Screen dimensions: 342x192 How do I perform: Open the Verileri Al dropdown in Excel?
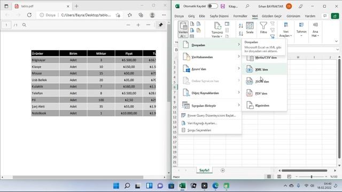click(x=183, y=29)
